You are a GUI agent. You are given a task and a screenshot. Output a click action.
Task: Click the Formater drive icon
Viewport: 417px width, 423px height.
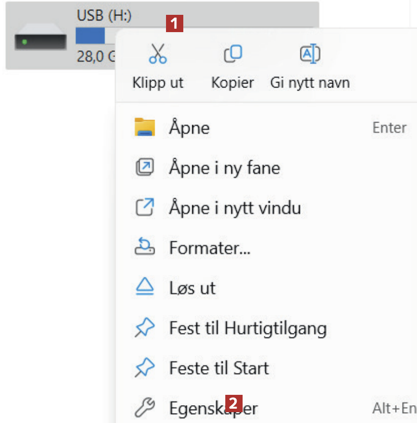pyautogui.click(x=145, y=247)
